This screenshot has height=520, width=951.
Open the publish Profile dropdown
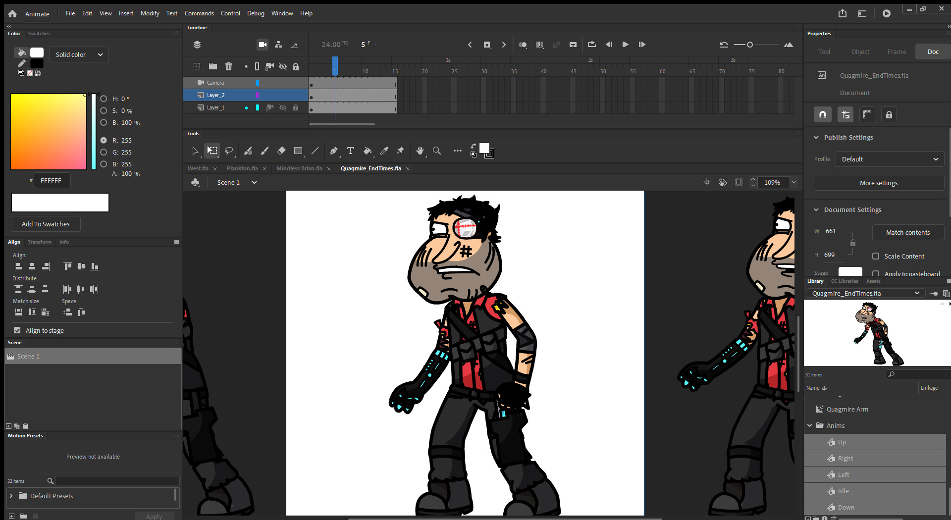pos(890,159)
